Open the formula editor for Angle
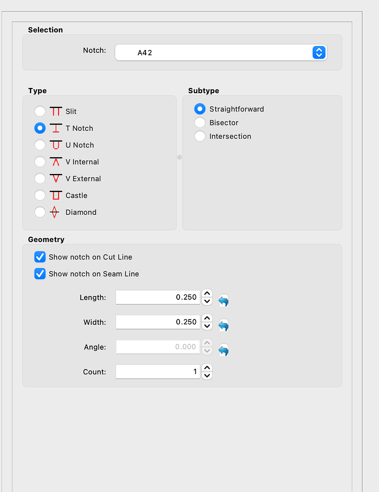Viewport: 379px width, 492px height. click(x=223, y=350)
